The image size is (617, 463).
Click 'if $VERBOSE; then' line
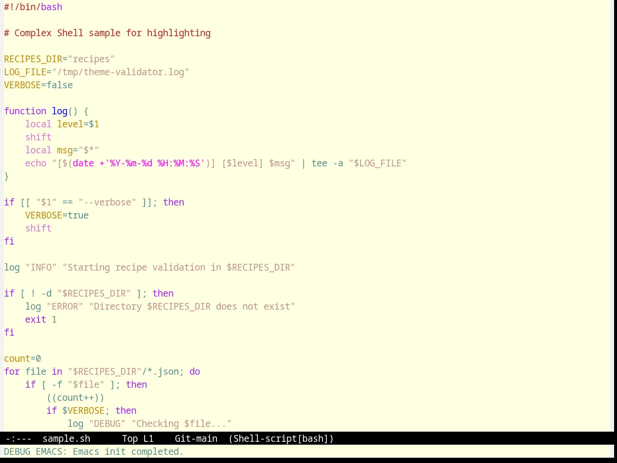point(91,410)
